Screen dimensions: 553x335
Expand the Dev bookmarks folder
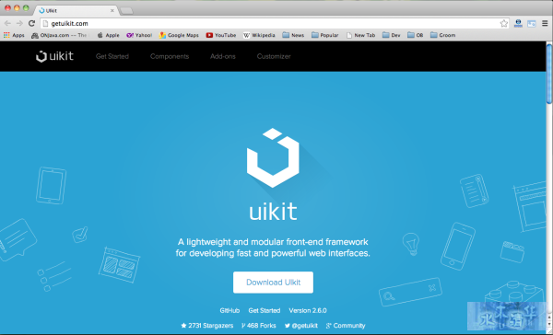click(x=392, y=35)
